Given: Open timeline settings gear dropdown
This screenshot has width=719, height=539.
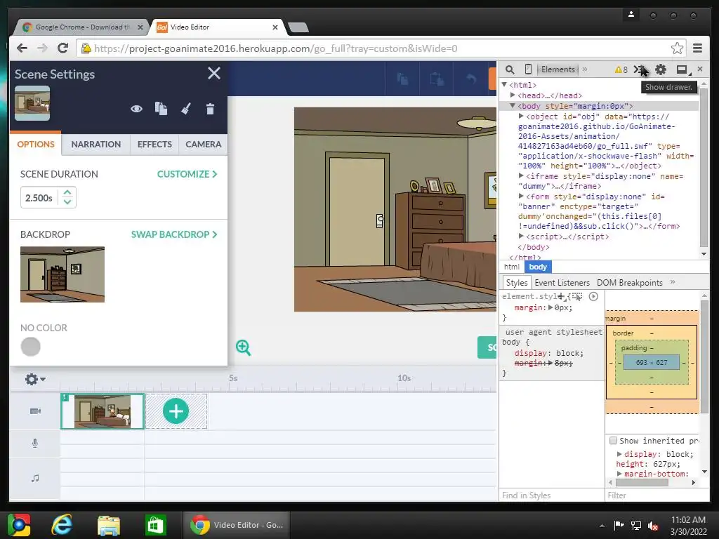Looking at the screenshot, I should point(35,379).
